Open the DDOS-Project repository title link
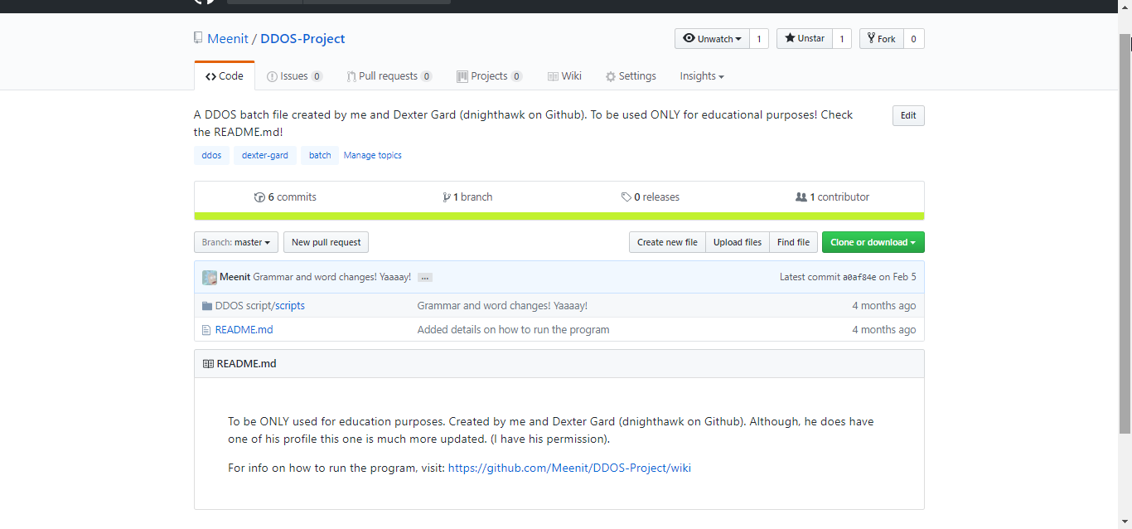Viewport: 1132px width, 529px height. point(302,38)
